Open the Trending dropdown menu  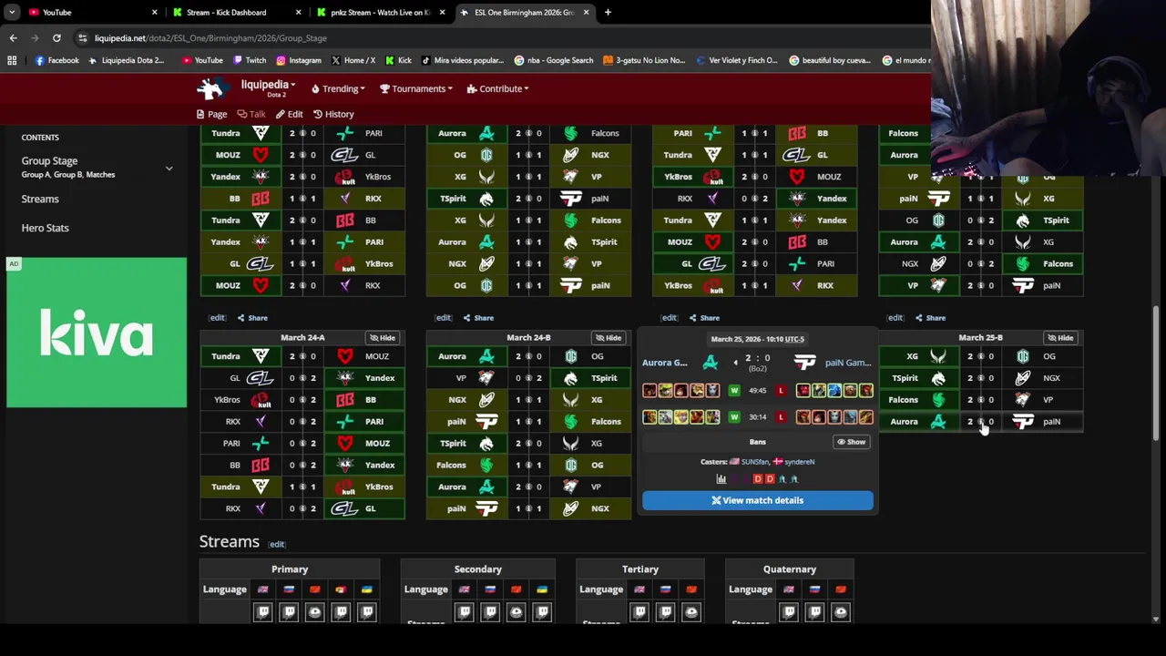[x=338, y=88]
